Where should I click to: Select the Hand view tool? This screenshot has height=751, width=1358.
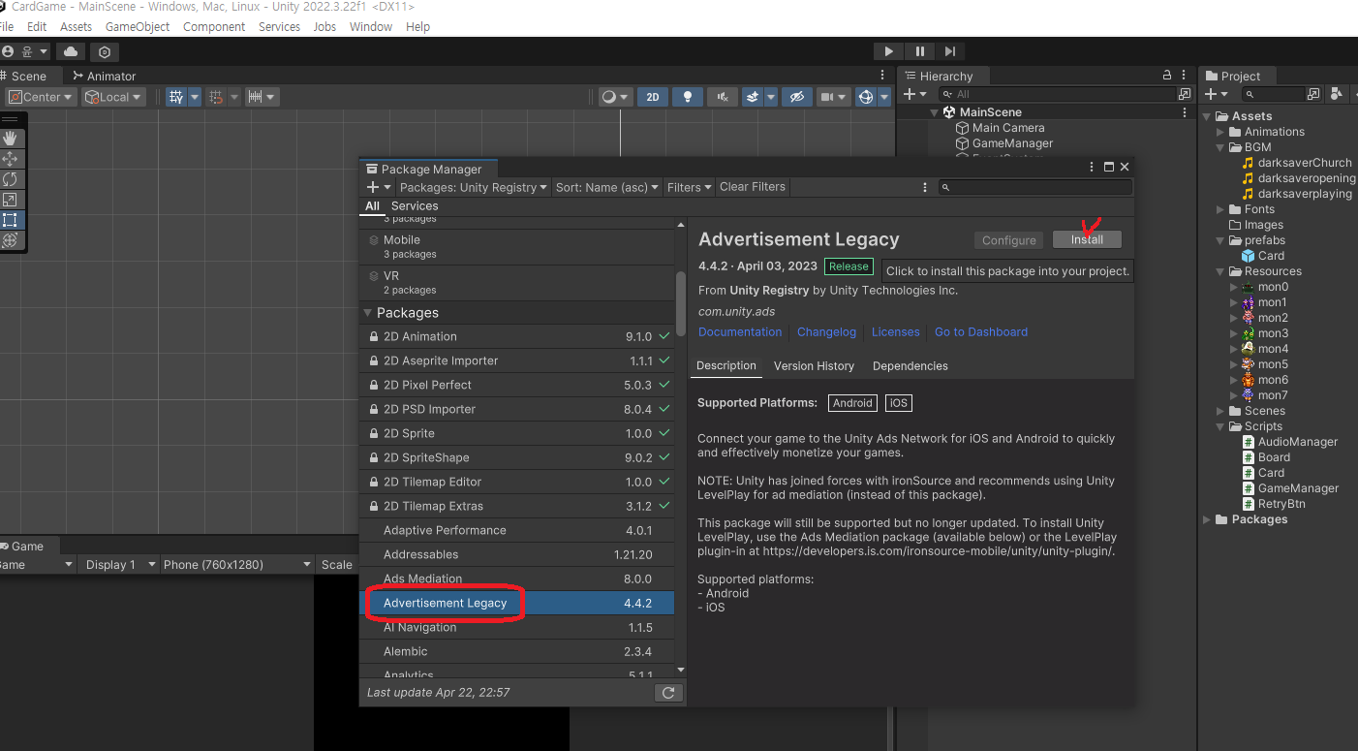click(x=10, y=139)
